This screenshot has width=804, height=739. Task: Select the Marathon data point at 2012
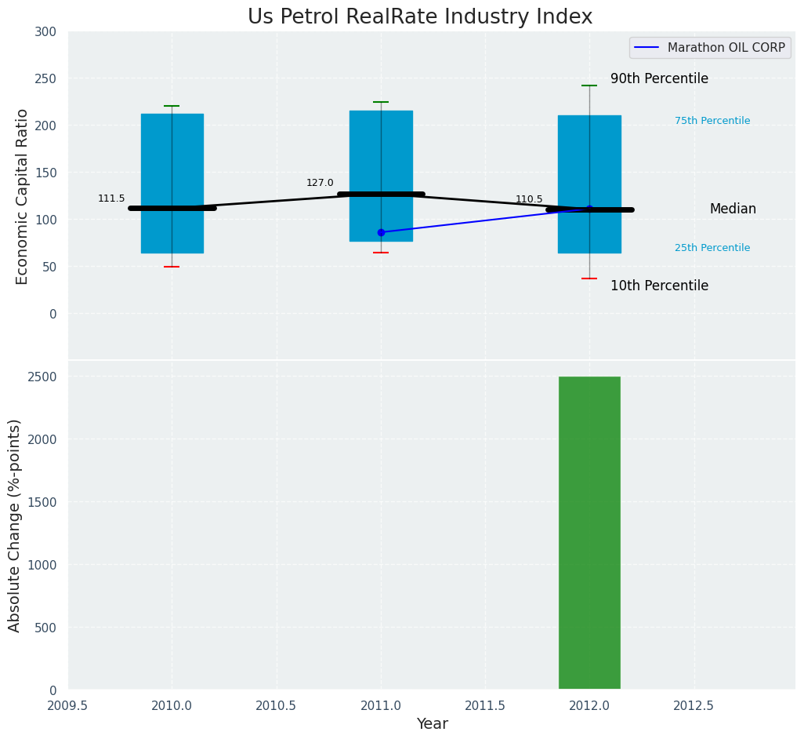click(589, 209)
